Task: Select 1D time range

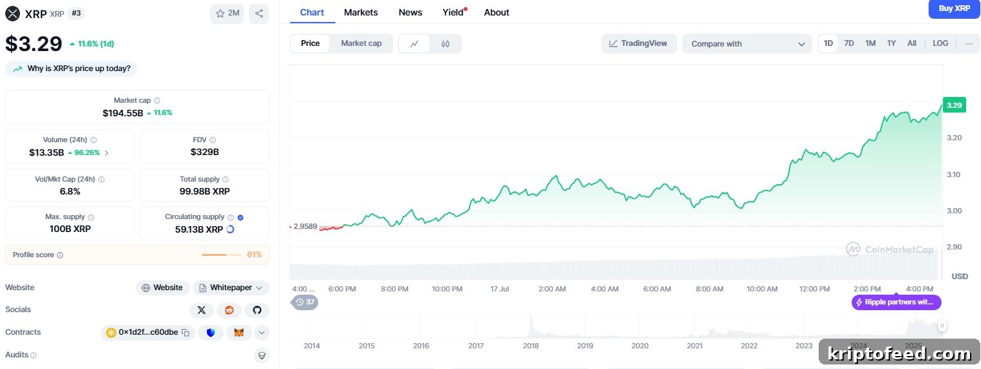Action: coord(828,43)
